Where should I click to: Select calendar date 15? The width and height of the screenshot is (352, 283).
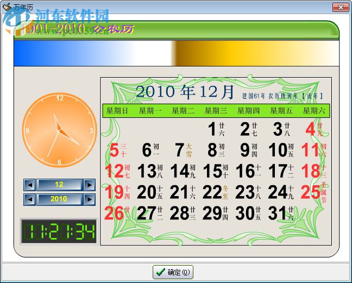coord(216,171)
